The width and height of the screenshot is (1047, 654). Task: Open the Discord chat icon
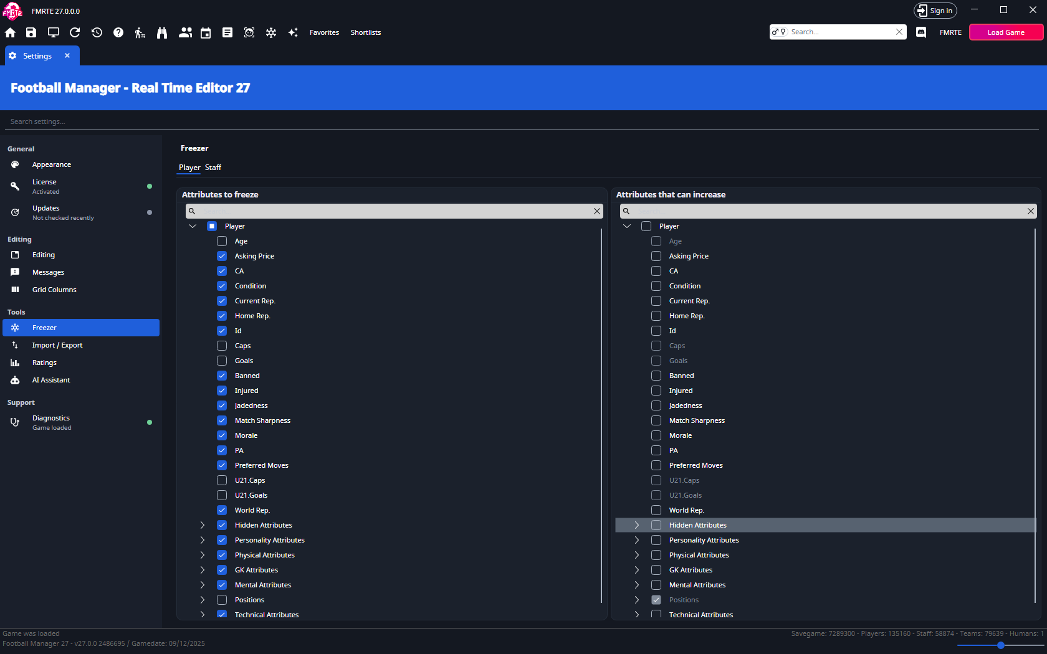pos(921,32)
